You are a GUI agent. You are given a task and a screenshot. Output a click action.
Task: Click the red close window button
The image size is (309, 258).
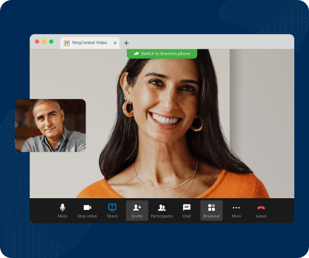37,42
